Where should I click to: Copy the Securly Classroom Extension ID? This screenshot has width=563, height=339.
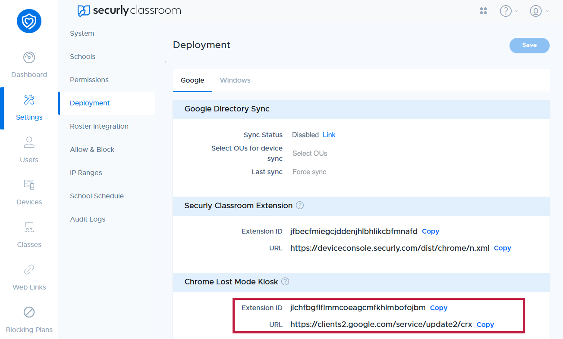coord(431,231)
